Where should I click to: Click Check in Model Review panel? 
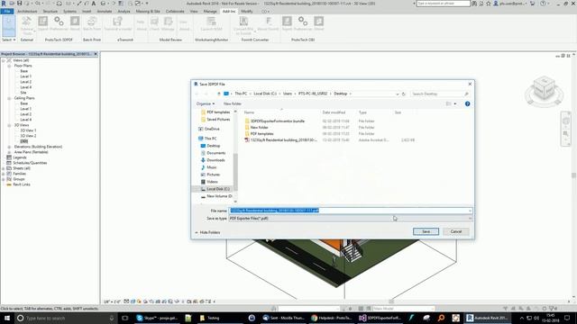[x=154, y=23]
